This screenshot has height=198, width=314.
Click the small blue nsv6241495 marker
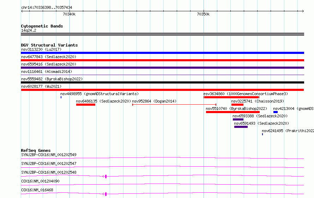(x=262, y=134)
